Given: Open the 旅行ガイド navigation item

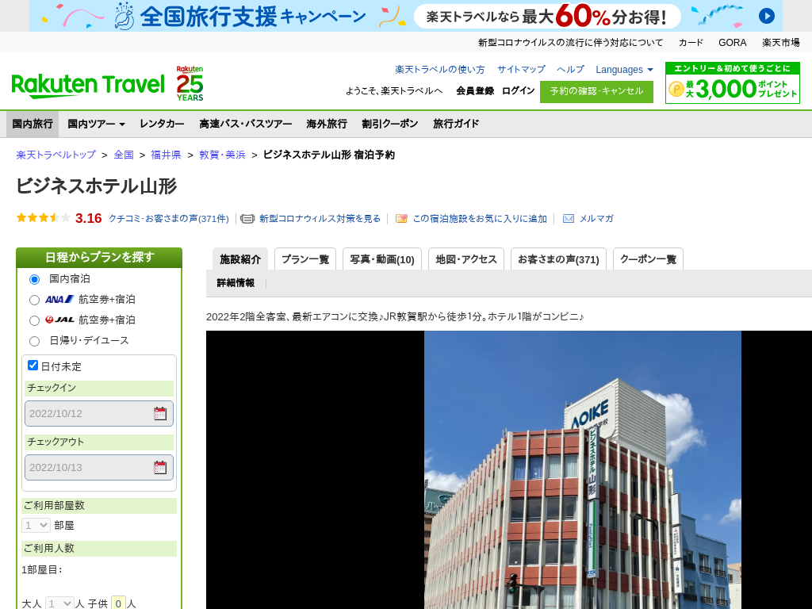Looking at the screenshot, I should pos(456,124).
